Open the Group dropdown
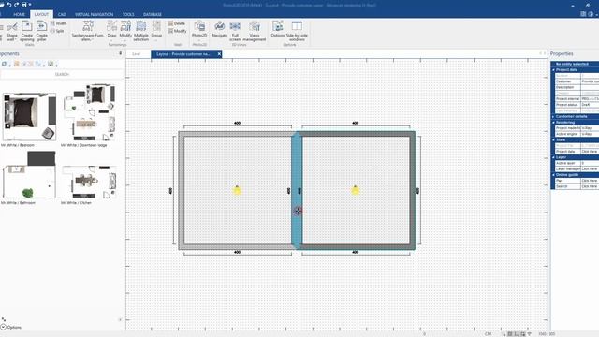Image resolution: width=599 pixels, height=337 pixels. tap(156, 30)
